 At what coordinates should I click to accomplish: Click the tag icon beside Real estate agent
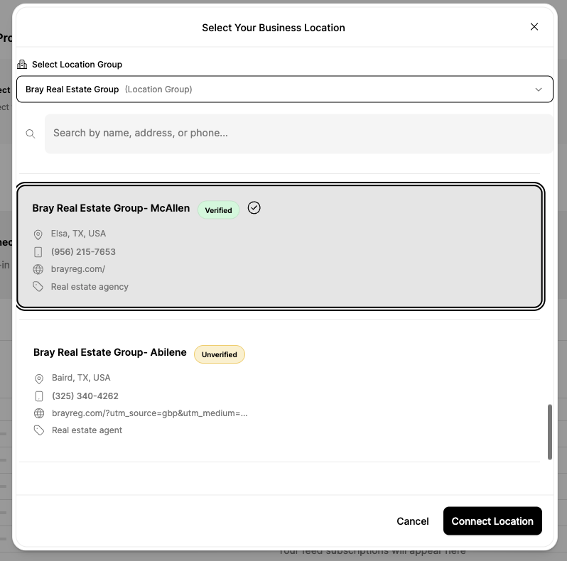tap(39, 430)
